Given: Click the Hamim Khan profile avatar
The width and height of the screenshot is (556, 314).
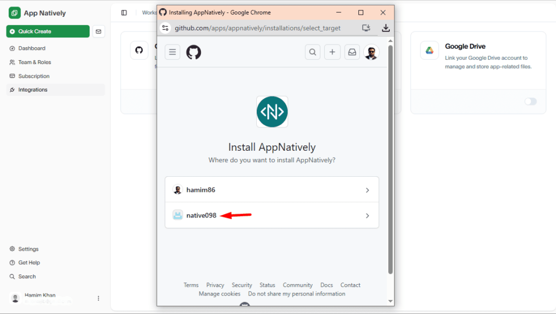Looking at the screenshot, I should coord(15,298).
